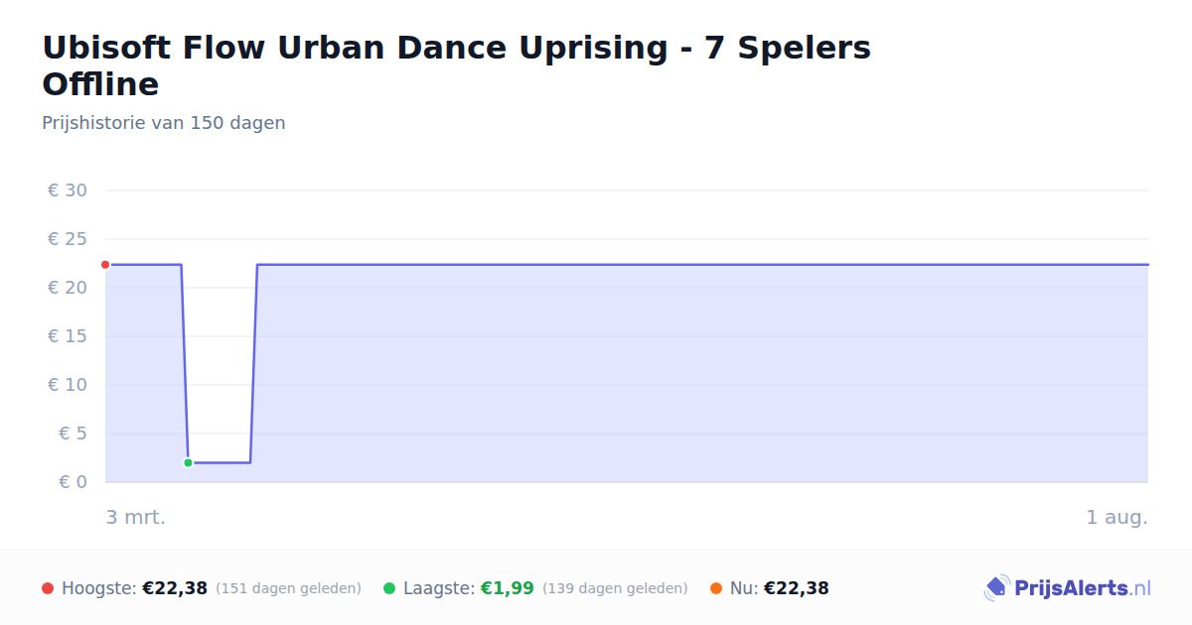Click the €1,99 lowest price value
This screenshot has width=1192, height=625.
[x=508, y=588]
